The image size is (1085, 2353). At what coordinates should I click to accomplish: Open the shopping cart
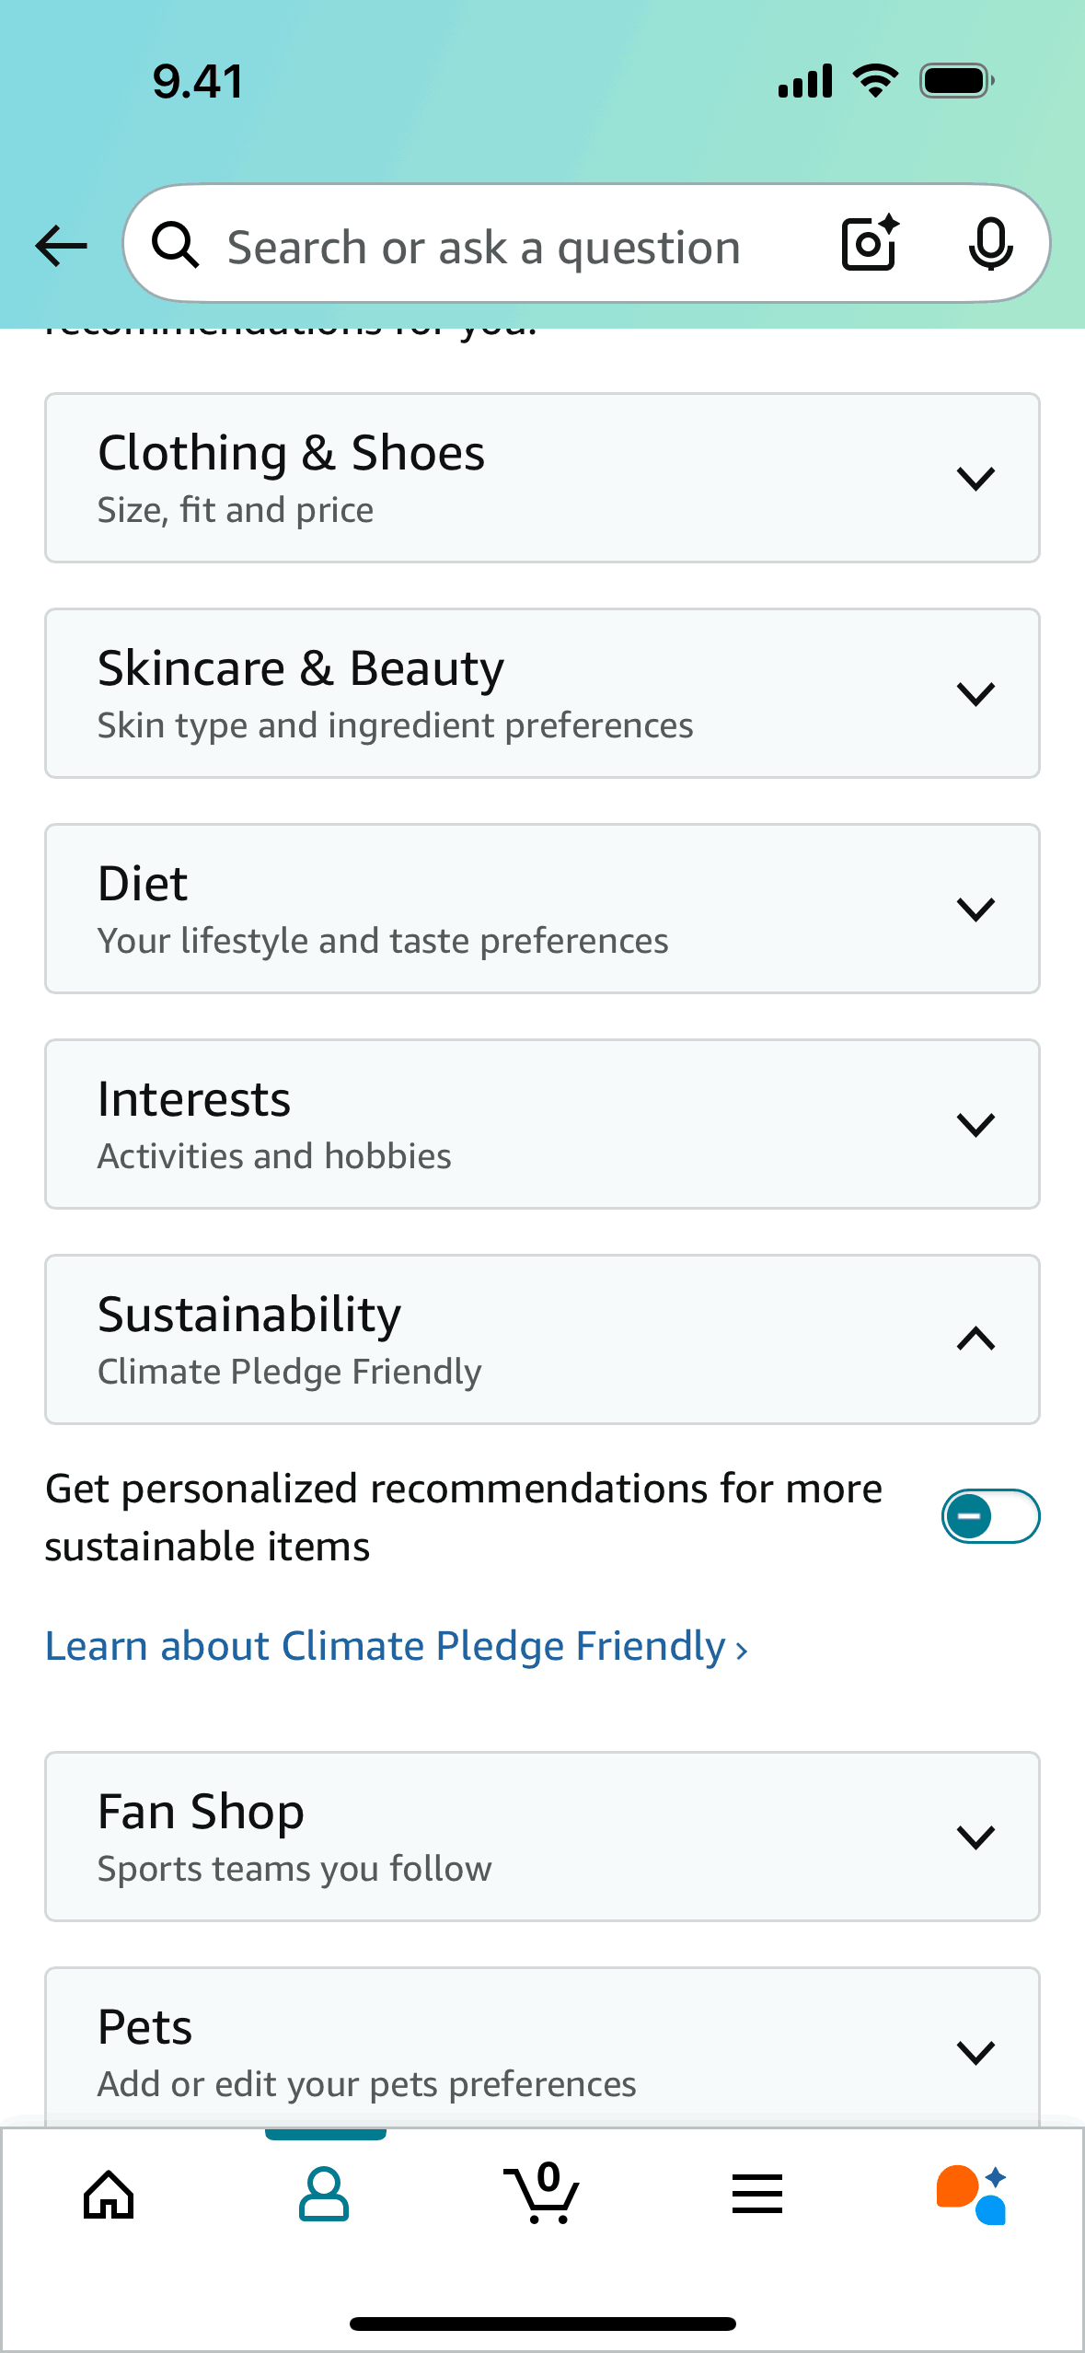point(542,2195)
